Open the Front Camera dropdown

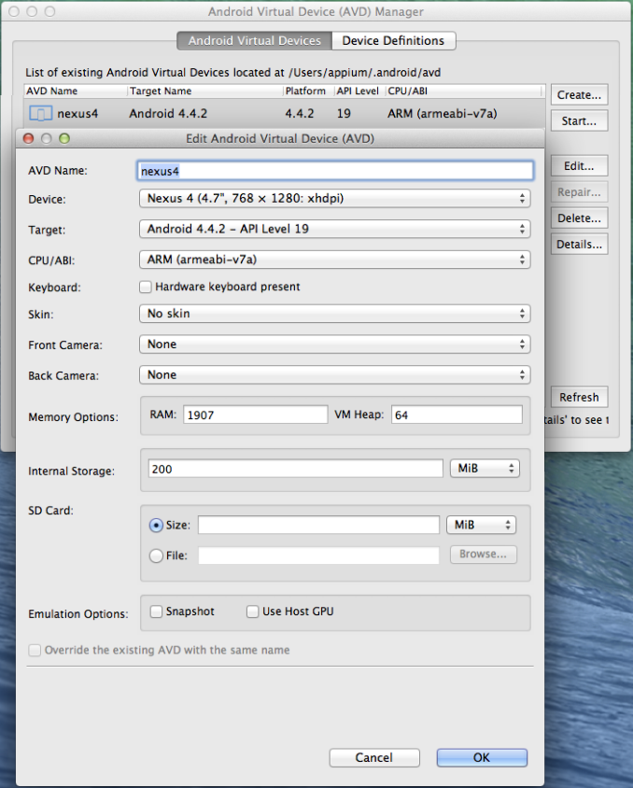[x=334, y=345]
